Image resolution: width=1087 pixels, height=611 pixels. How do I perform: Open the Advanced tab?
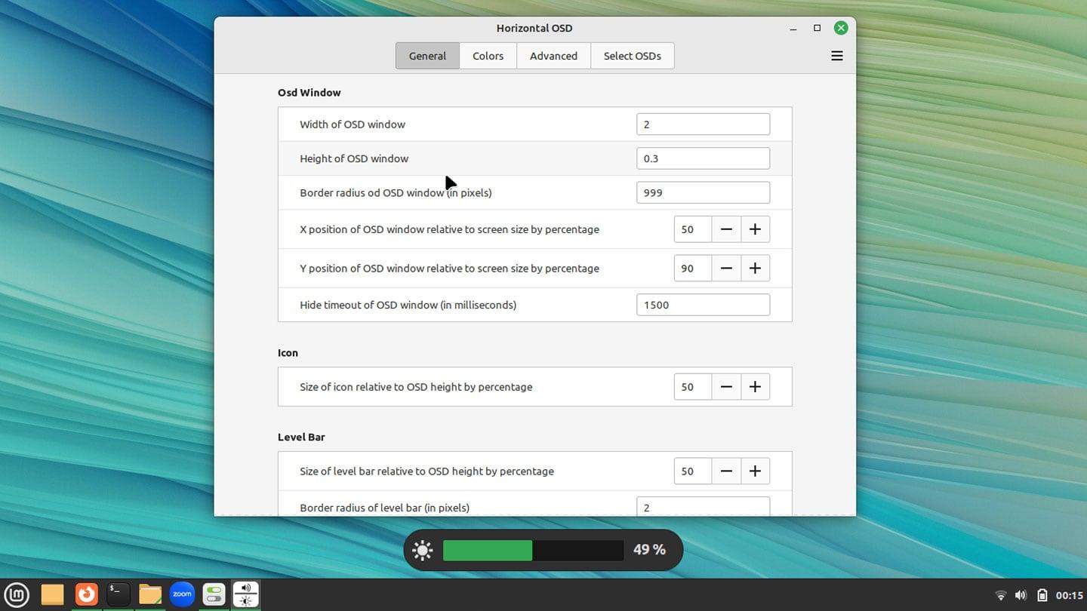pyautogui.click(x=553, y=56)
